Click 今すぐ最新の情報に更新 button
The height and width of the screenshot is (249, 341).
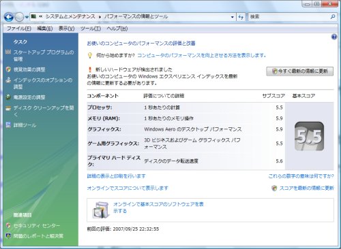pos(300,71)
